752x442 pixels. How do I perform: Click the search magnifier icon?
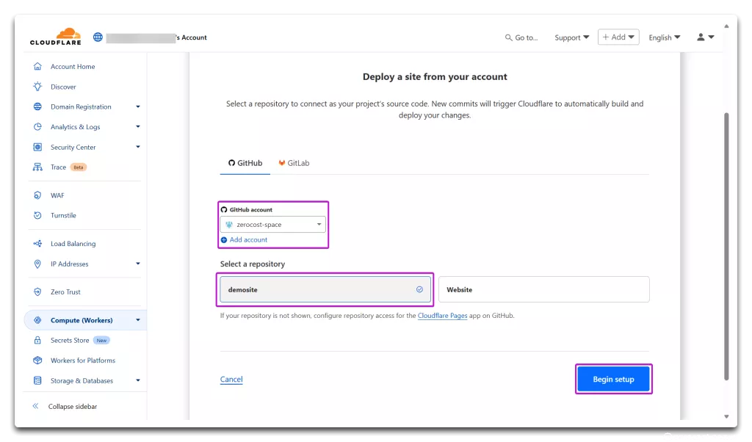pyautogui.click(x=508, y=37)
